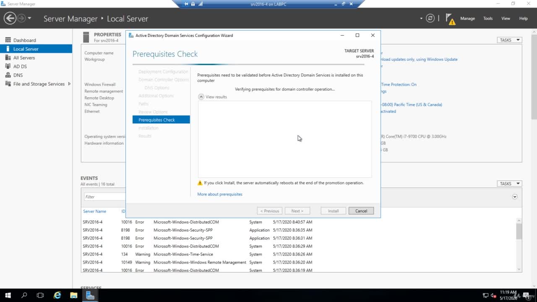Select the Time-Service warning event row
537x302 pixels.
[x=299, y=254]
